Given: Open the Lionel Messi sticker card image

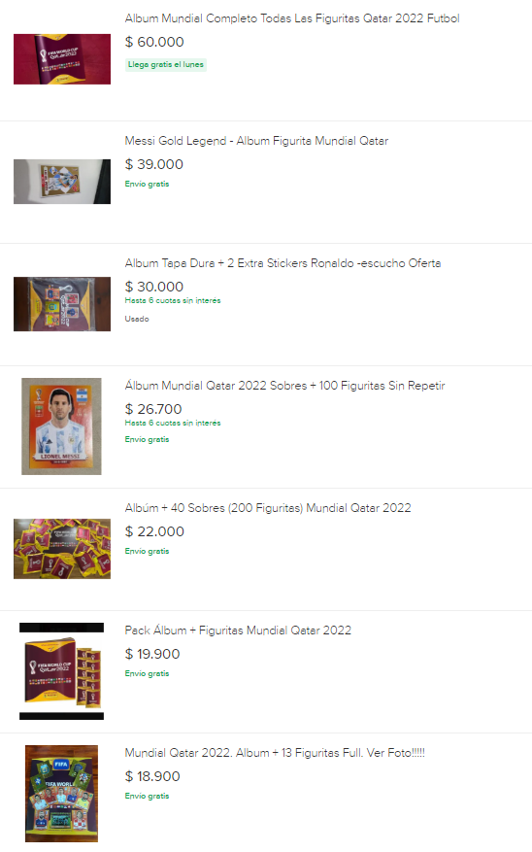Looking at the screenshot, I should coord(61,426).
